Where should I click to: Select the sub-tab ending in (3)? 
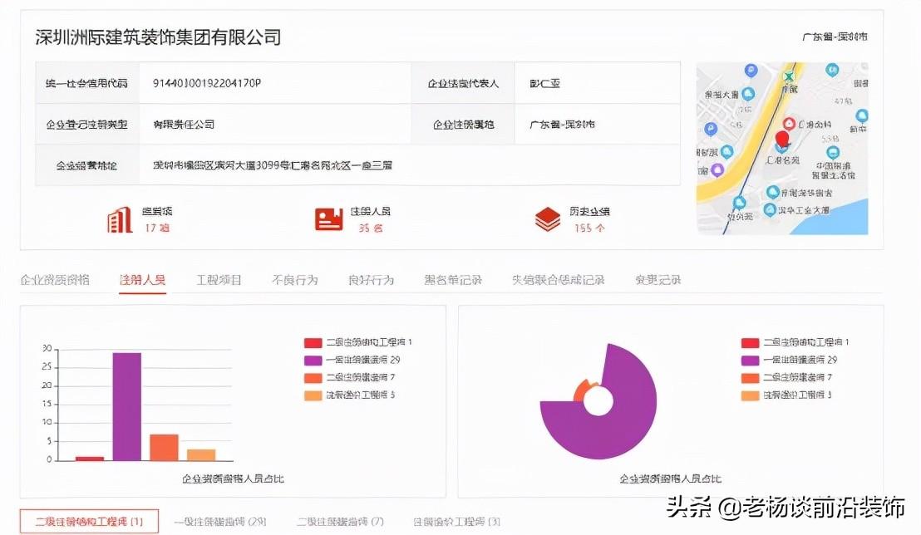[x=456, y=522]
